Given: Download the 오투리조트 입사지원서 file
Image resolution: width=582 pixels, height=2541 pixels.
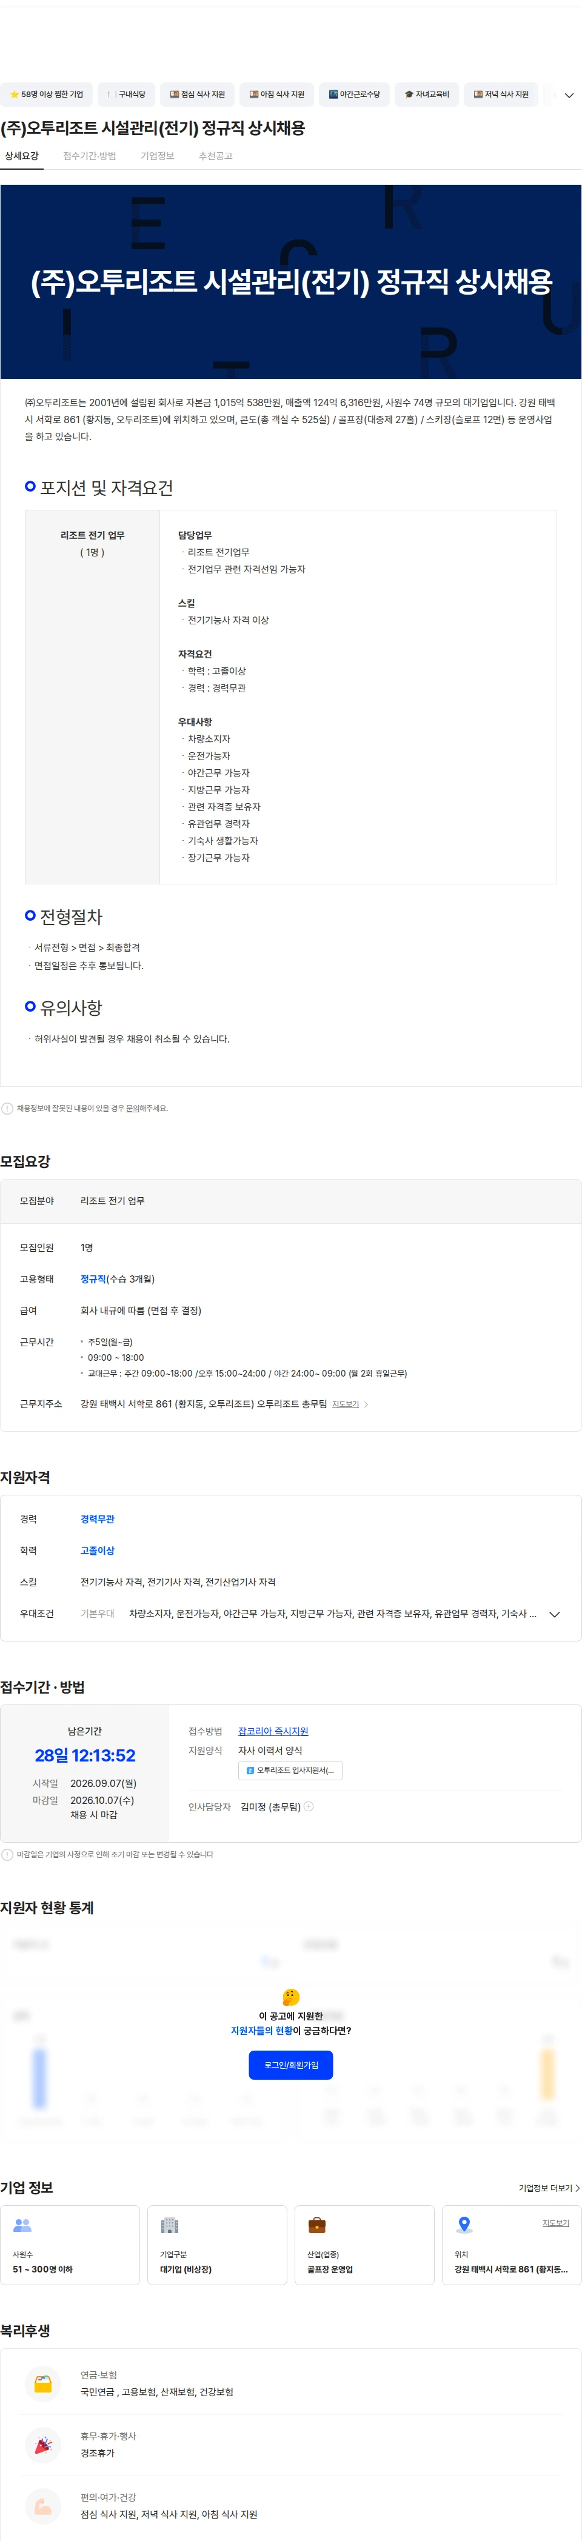Looking at the screenshot, I should click(x=290, y=1771).
